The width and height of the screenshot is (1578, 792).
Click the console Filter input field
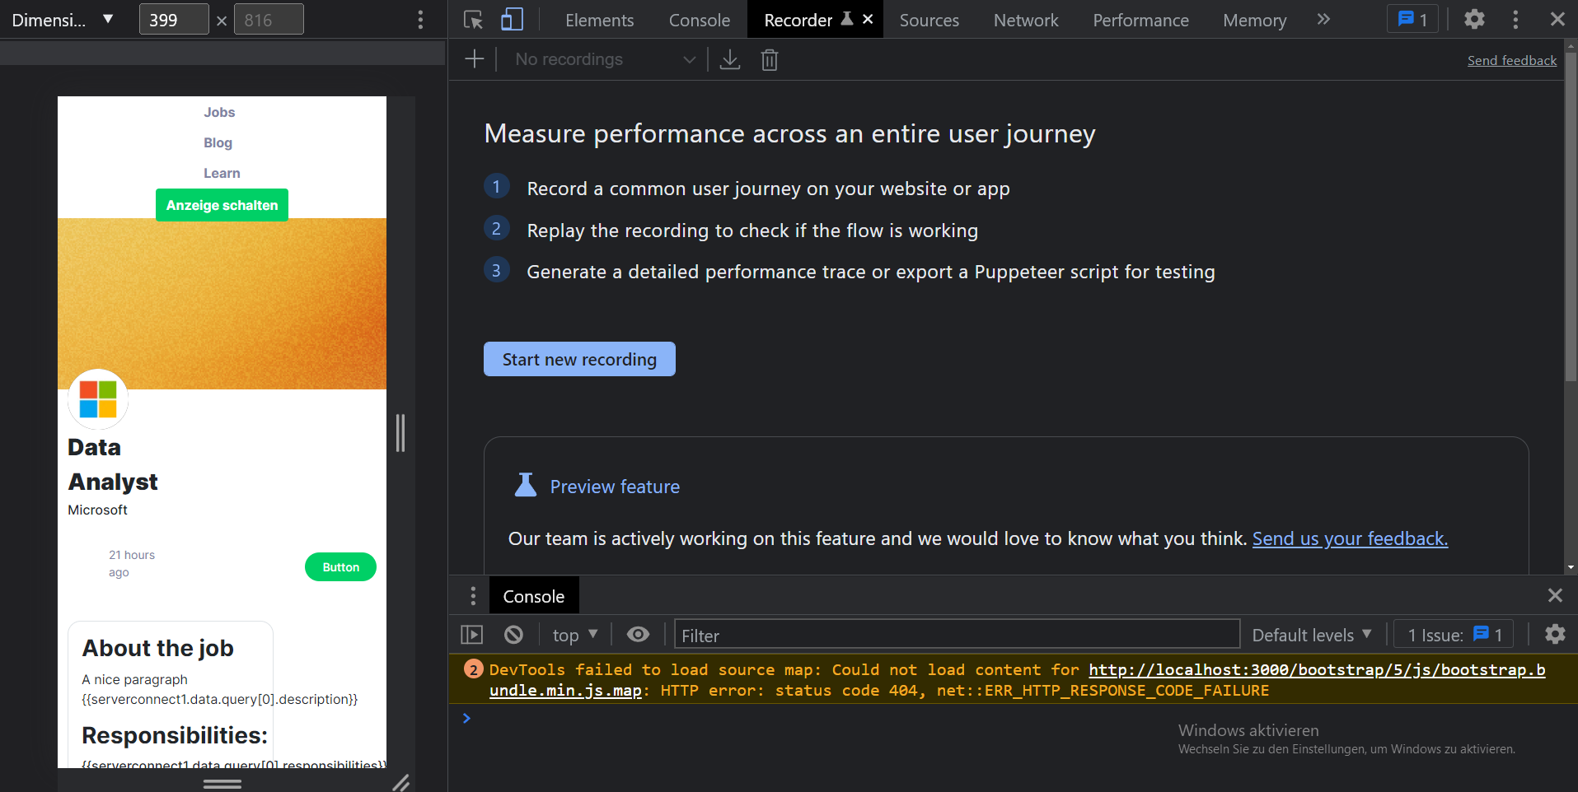(x=956, y=635)
